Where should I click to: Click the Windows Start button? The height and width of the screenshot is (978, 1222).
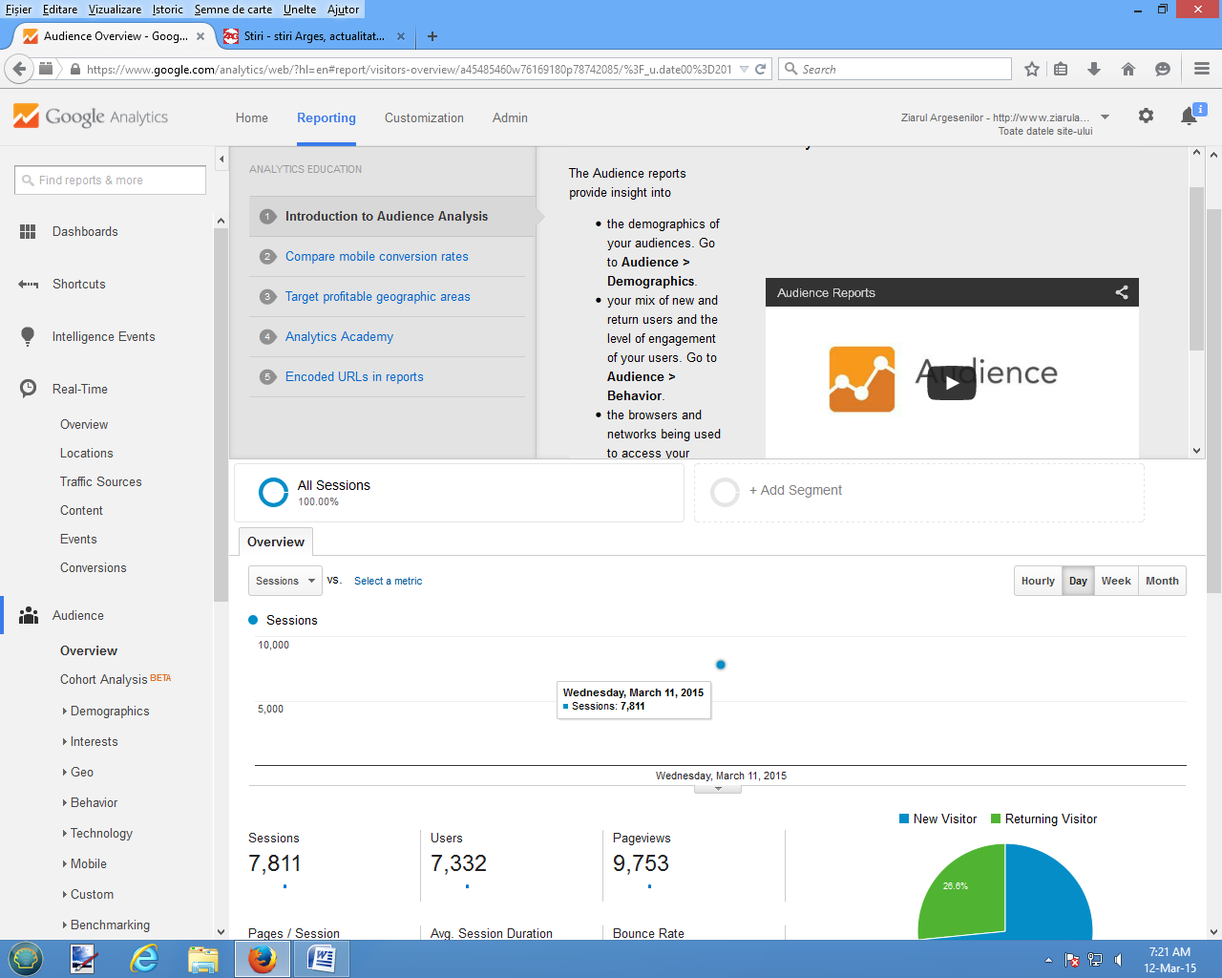click(26, 959)
